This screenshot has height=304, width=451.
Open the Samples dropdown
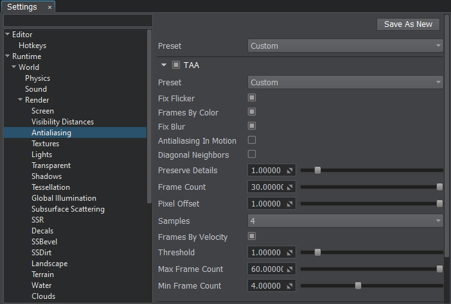coord(345,221)
